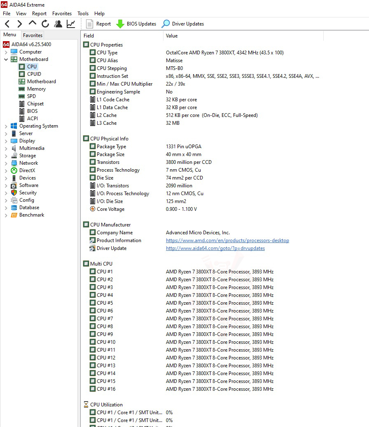Expand the Display tree node
The height and width of the screenshot is (427, 369).
pyautogui.click(x=6, y=141)
